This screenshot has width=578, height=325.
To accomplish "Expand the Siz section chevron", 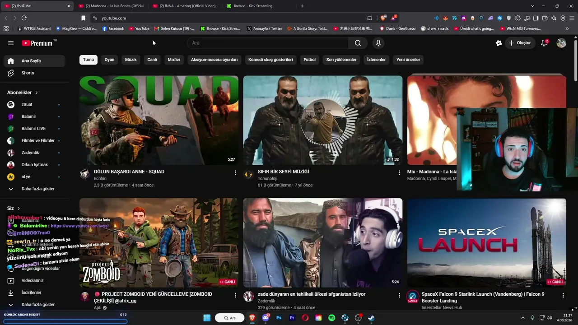I will pyautogui.click(x=19, y=209).
